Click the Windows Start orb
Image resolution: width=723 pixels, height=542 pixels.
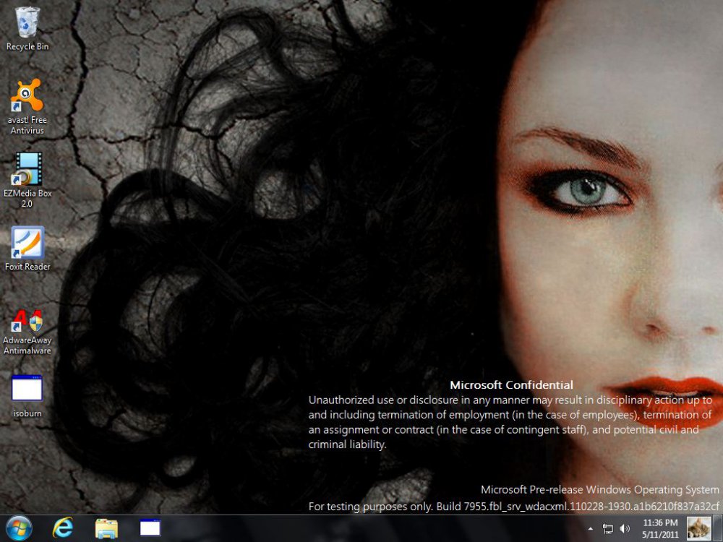pyautogui.click(x=19, y=528)
